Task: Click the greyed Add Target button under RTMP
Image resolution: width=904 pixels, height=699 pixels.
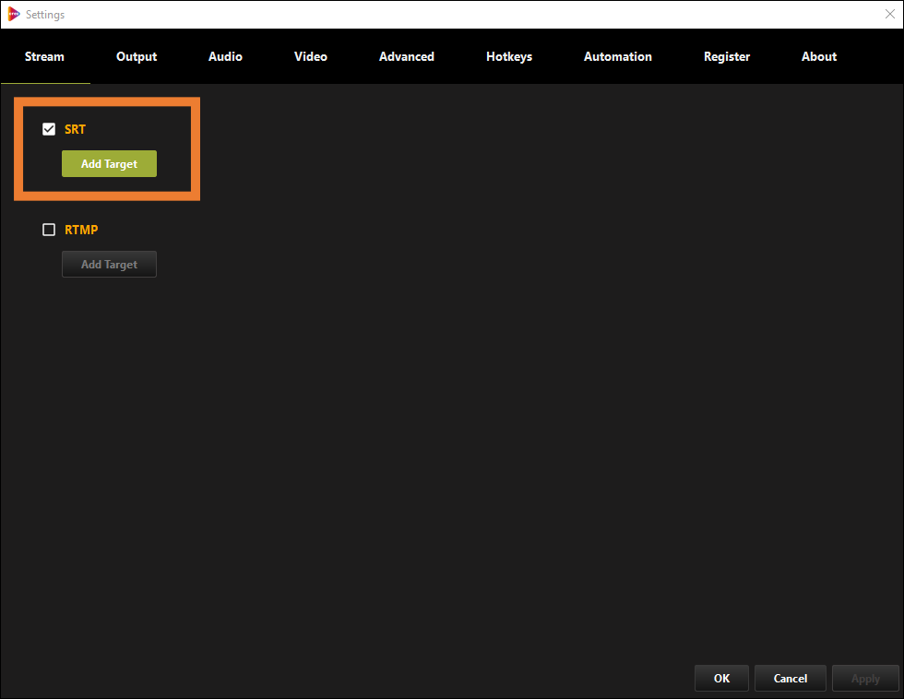Action: coord(109,264)
